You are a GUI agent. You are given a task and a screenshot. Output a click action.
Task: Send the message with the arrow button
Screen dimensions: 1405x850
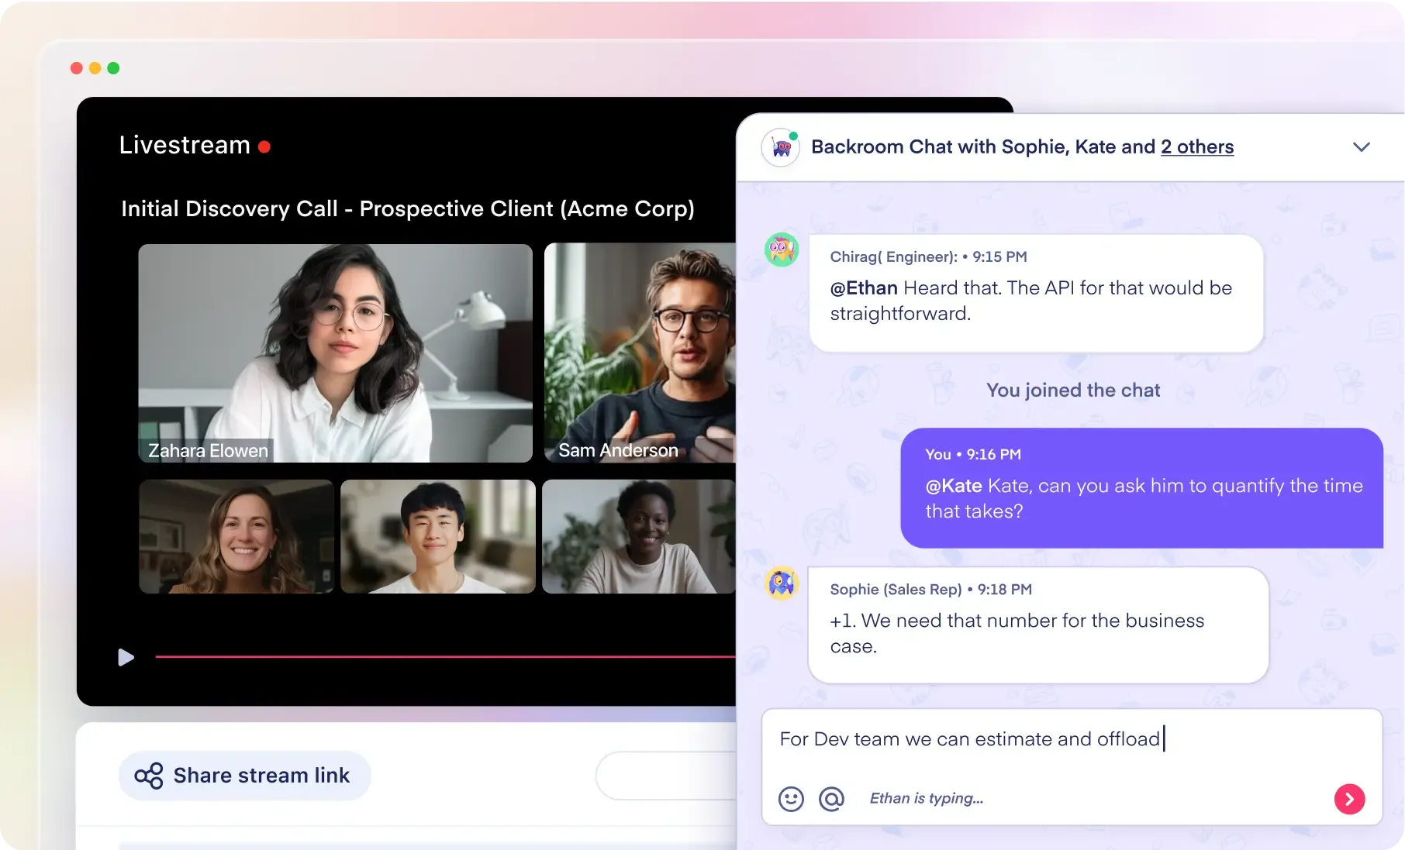pyautogui.click(x=1349, y=799)
